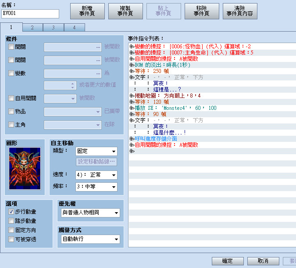The height and width of the screenshot is (268, 296).
Task: Switch to event page tab 2
Action: tap(32, 28)
